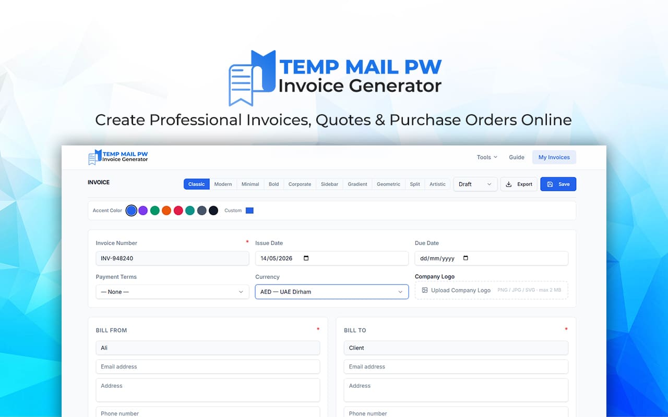Click the Temp Mail PW logo in header

[118, 157]
